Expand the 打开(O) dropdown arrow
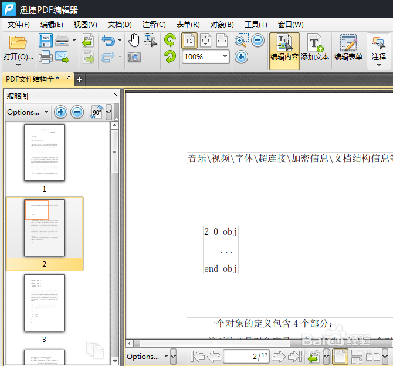This screenshot has width=393, height=366. (x=18, y=65)
